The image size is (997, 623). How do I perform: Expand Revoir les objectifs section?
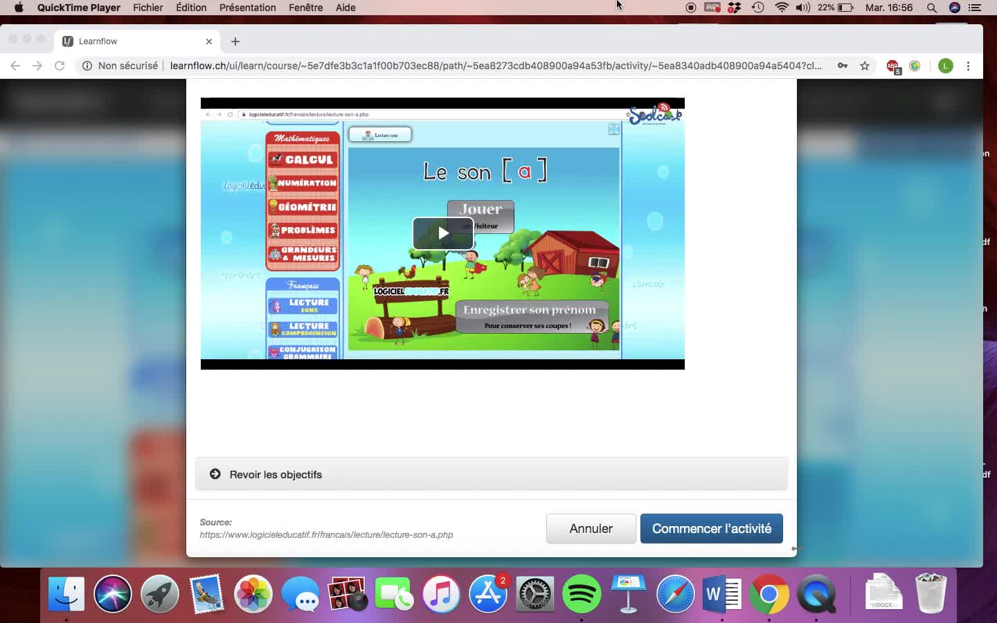point(275,474)
